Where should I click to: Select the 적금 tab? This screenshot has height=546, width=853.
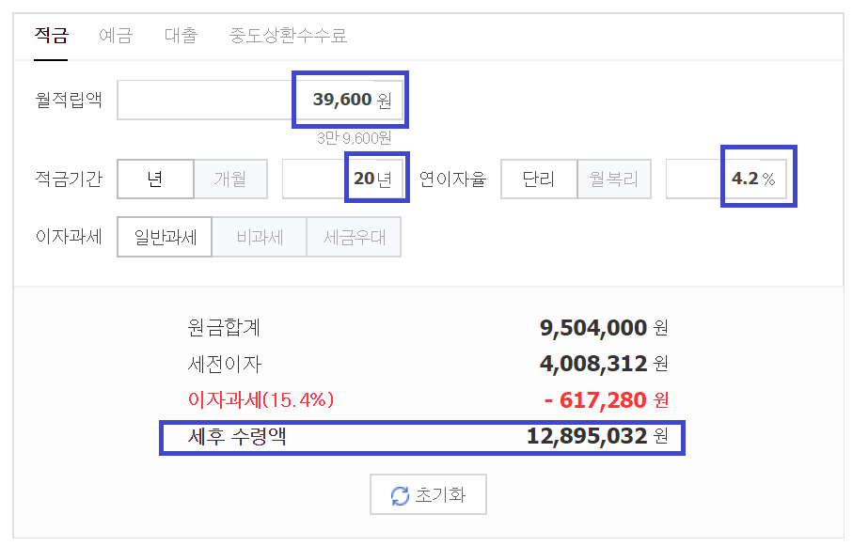(51, 36)
